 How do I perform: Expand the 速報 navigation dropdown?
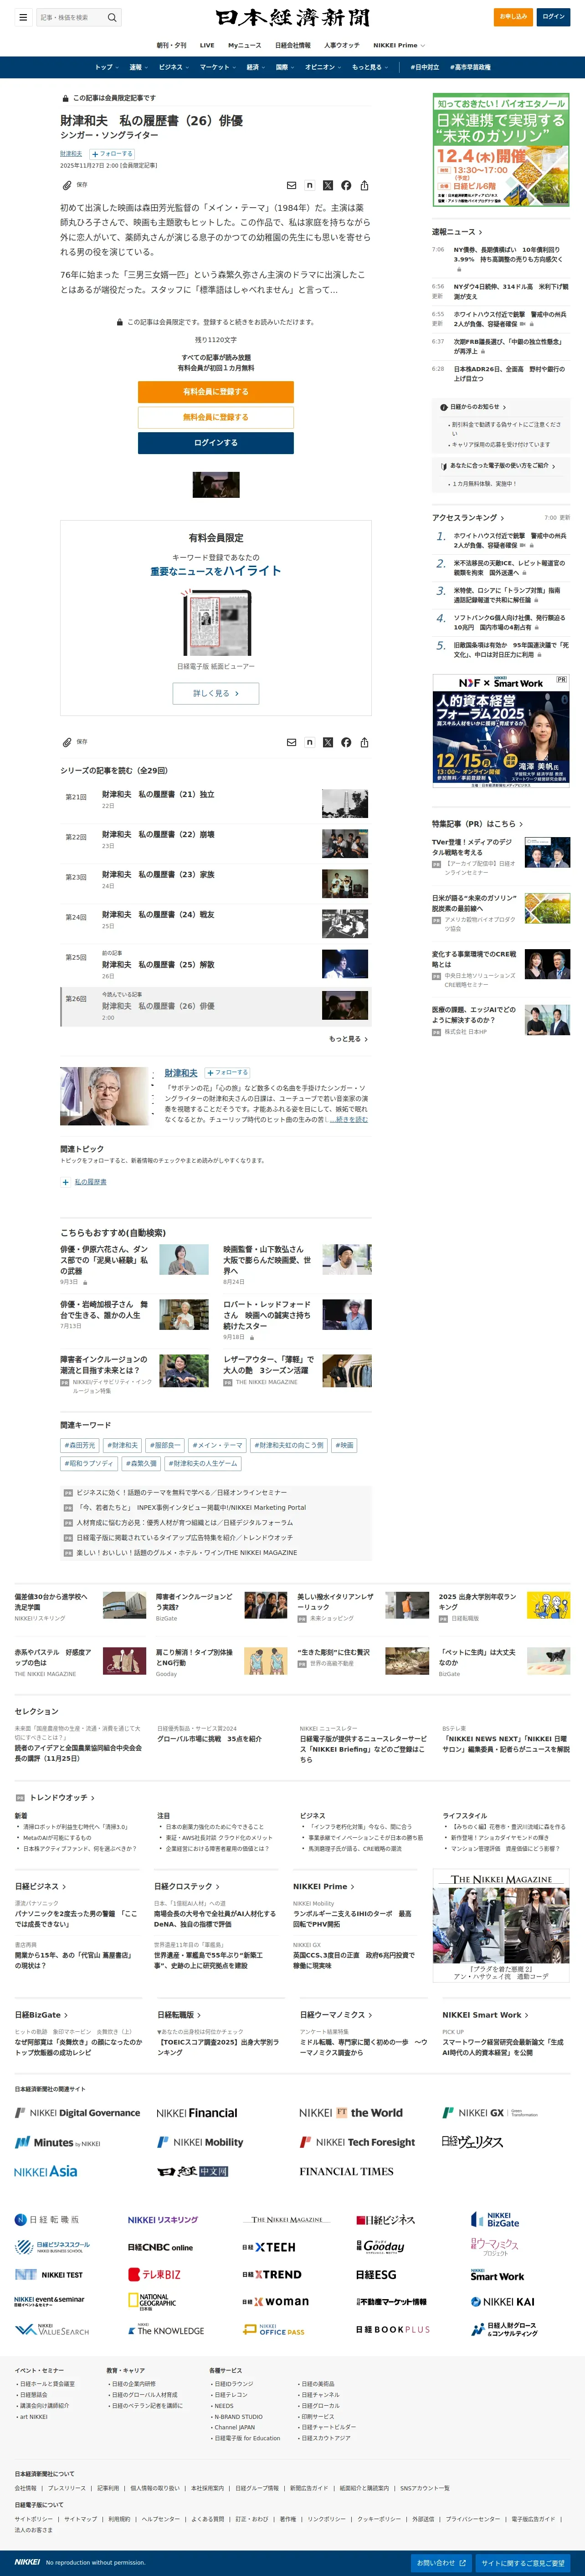click(x=138, y=67)
